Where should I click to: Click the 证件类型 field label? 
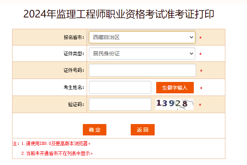(74, 54)
